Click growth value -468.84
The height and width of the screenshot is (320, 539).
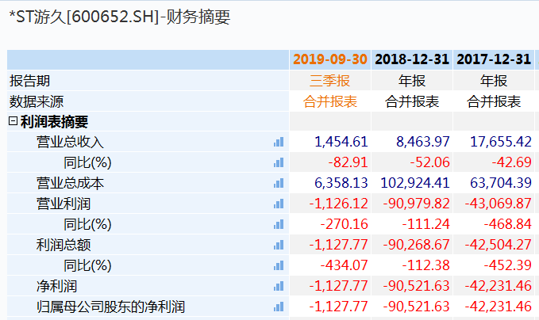pyautogui.click(x=508, y=224)
